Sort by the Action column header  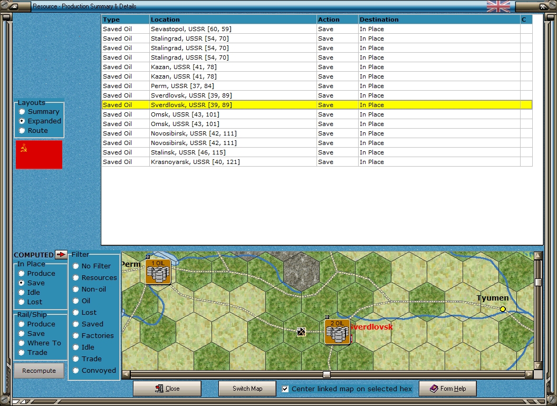click(x=338, y=20)
